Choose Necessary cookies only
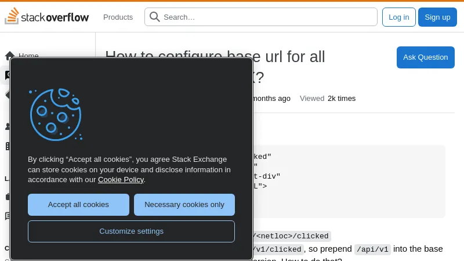The height and width of the screenshot is (261, 464). [184, 205]
